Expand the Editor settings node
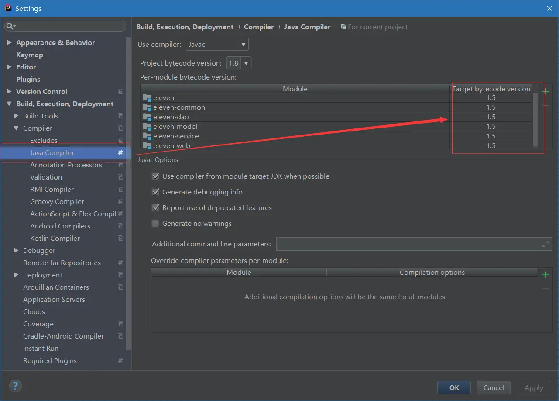 pyautogui.click(x=9, y=67)
